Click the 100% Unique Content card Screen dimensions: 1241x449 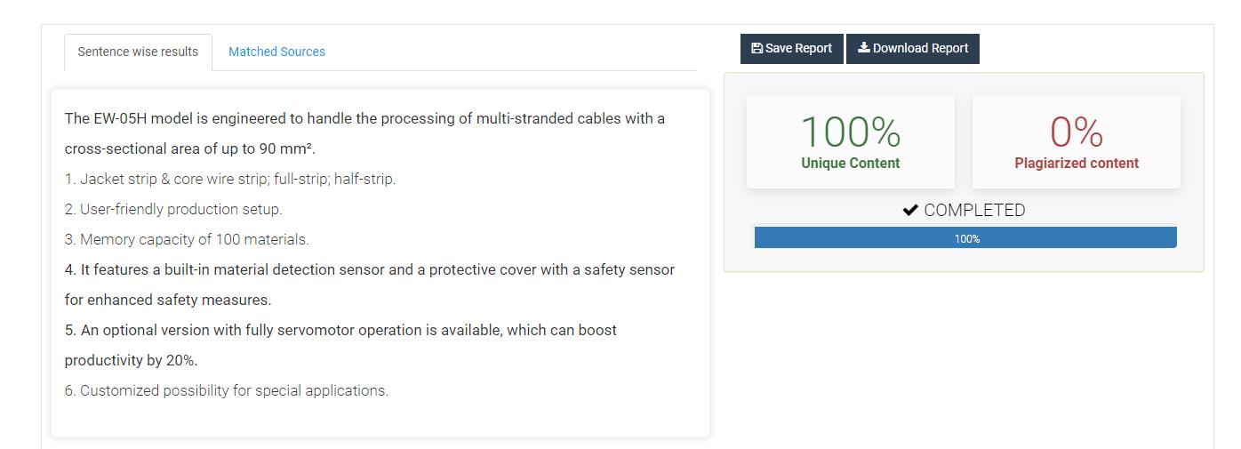coord(851,141)
